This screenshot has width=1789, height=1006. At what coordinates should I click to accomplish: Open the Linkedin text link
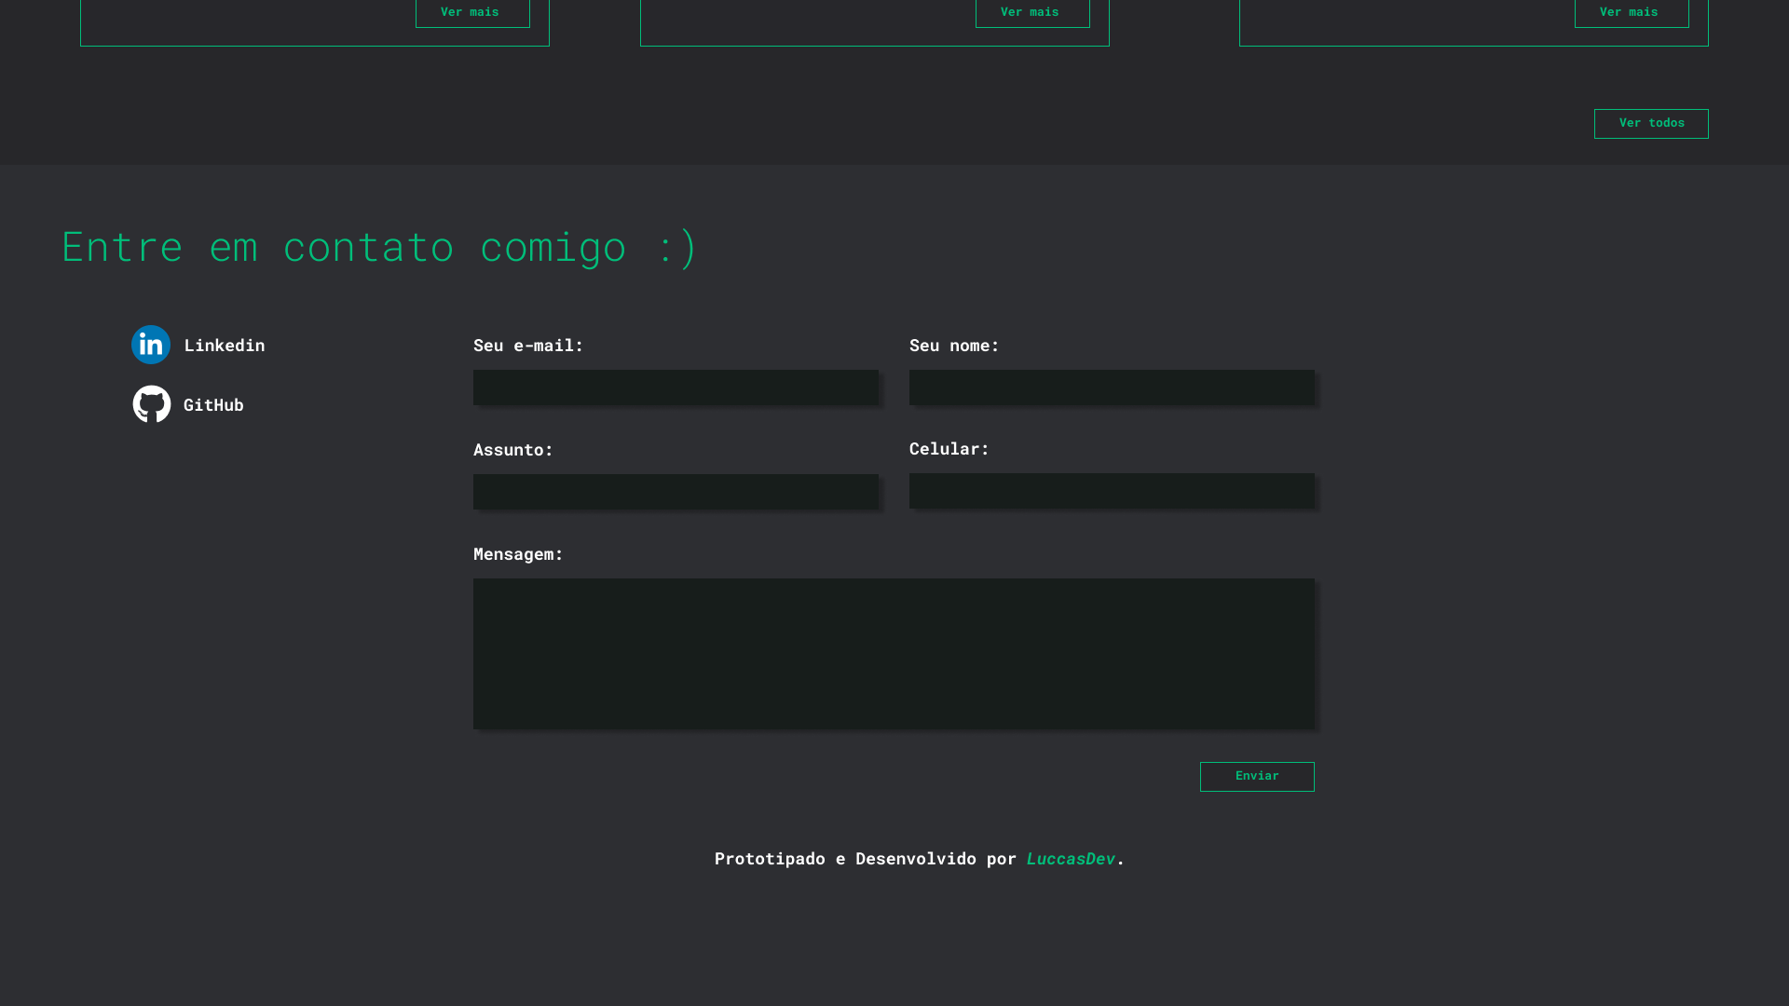pos(225,346)
